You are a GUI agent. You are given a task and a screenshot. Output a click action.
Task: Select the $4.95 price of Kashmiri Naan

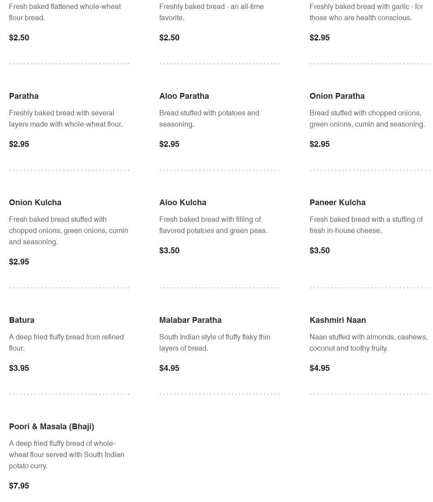(x=319, y=368)
